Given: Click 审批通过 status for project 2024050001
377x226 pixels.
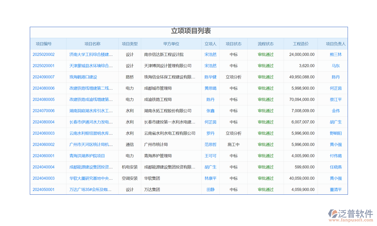Looking at the screenshot, I should coord(265,190).
